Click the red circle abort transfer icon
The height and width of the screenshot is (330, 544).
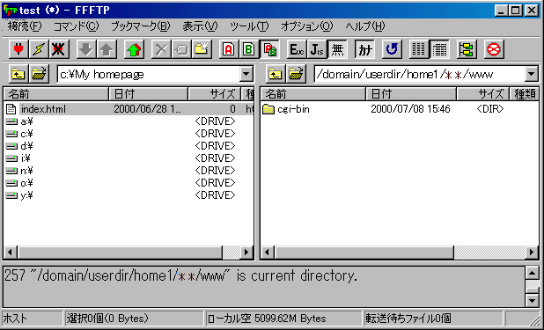click(493, 49)
